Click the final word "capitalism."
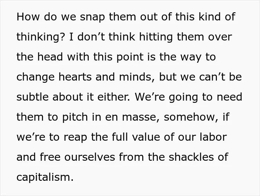Viewport: 260px width, 196px height. coord(45,177)
